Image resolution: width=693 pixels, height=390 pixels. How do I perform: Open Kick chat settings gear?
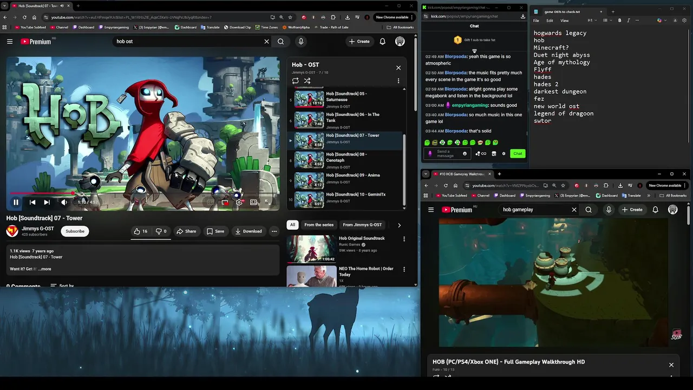[504, 154]
